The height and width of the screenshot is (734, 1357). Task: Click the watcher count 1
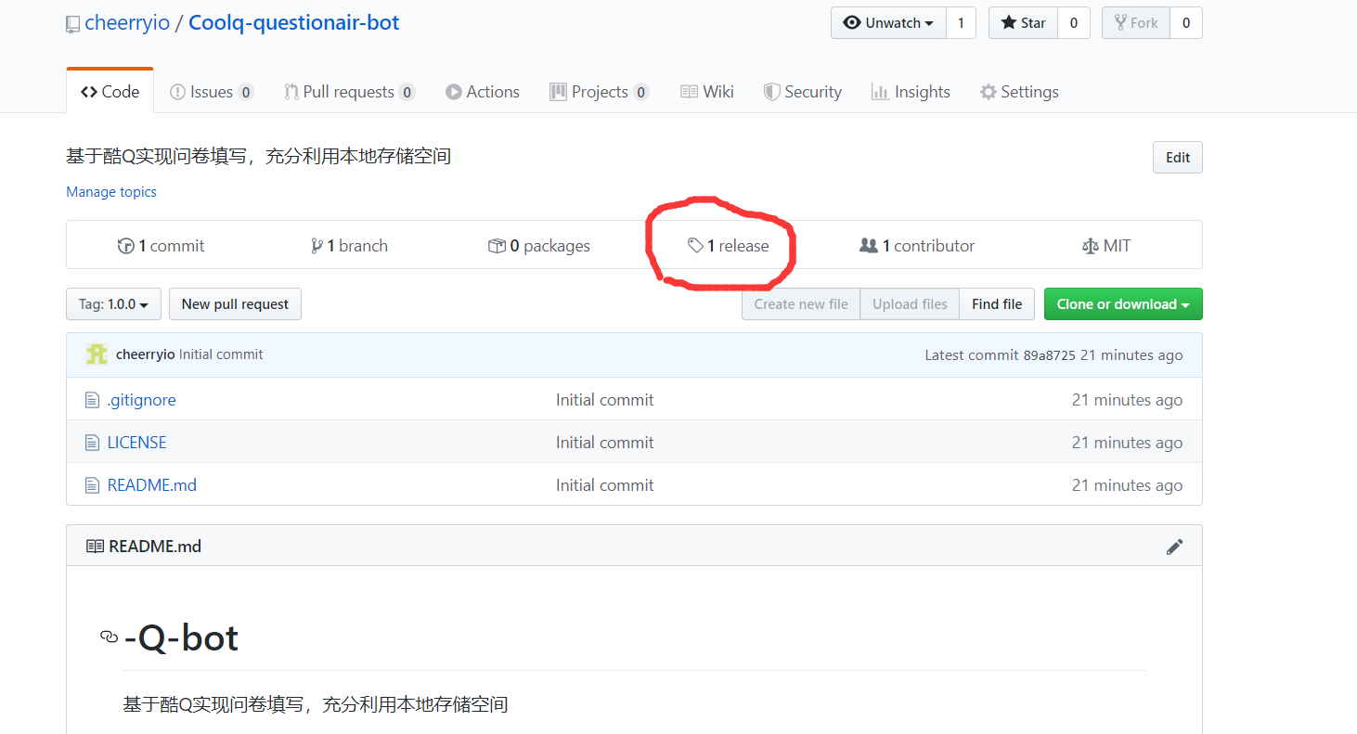click(961, 23)
